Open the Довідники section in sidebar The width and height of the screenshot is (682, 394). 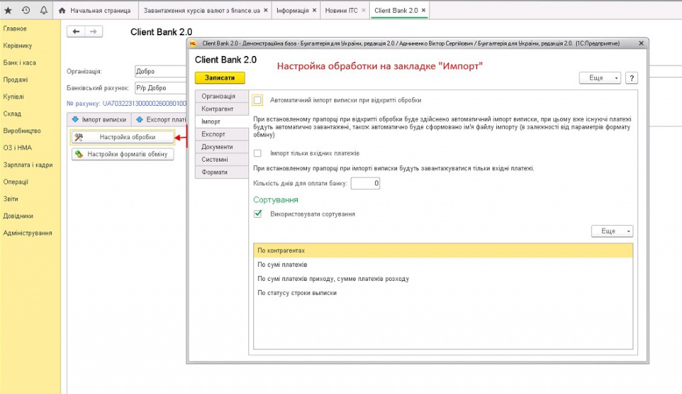tap(18, 216)
